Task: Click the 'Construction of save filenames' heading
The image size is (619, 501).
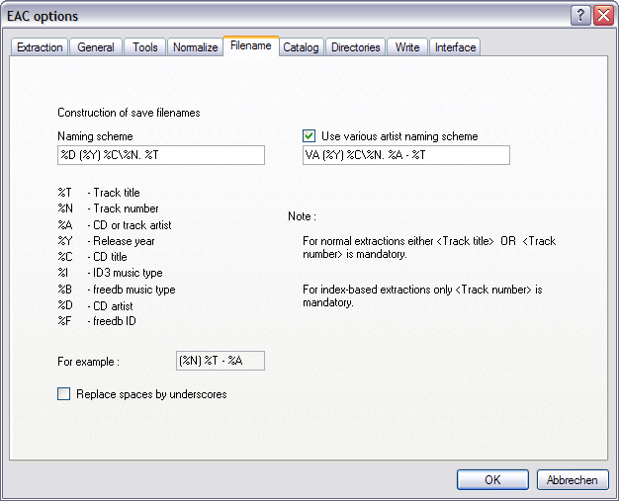Action: pos(129,113)
